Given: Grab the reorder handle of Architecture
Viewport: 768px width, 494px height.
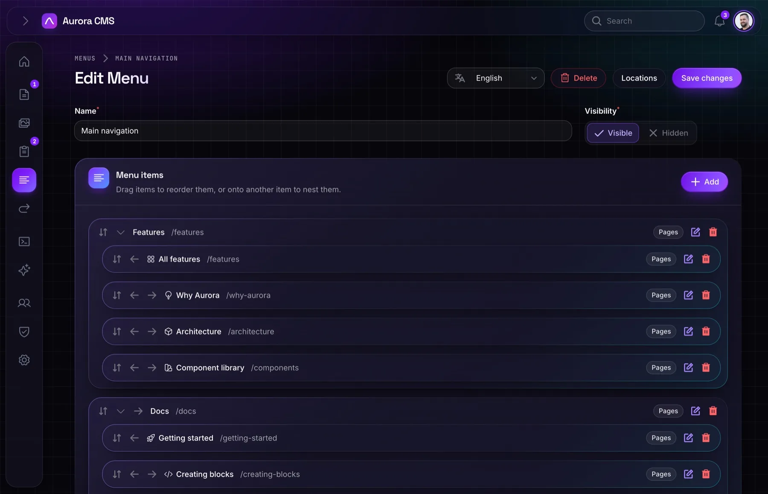Looking at the screenshot, I should [x=117, y=331].
